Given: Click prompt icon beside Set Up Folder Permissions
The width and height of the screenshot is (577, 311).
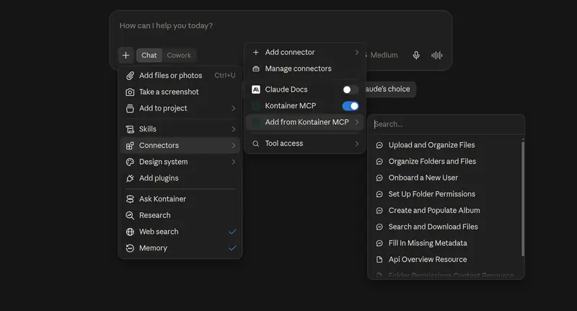Looking at the screenshot, I should [379, 194].
